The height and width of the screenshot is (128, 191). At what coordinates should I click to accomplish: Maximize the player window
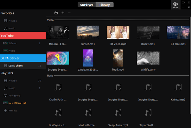click(183, 3)
